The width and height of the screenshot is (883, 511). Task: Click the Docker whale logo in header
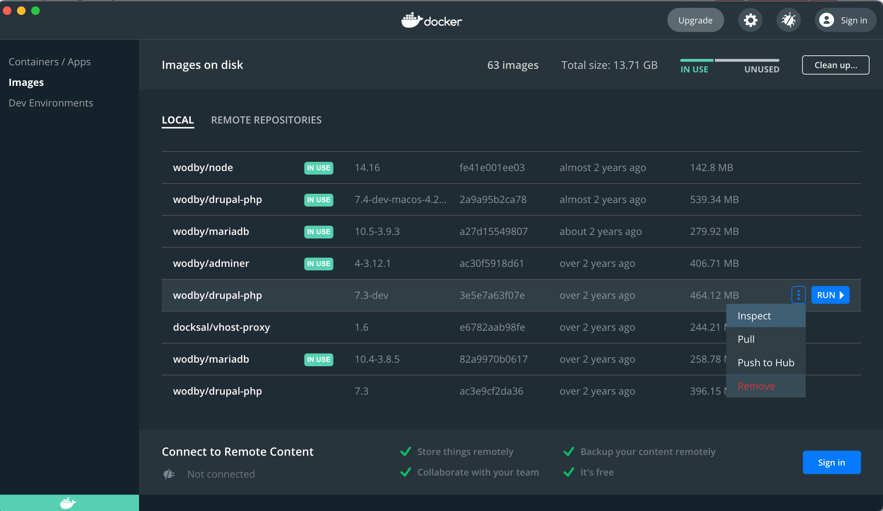pos(432,21)
